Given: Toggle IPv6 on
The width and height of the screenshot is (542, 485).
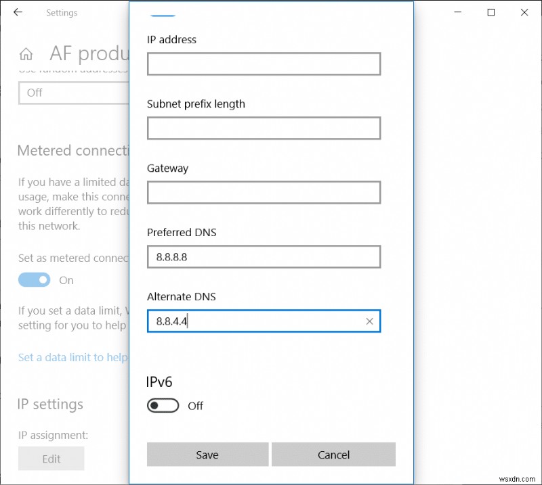Looking at the screenshot, I should 163,406.
